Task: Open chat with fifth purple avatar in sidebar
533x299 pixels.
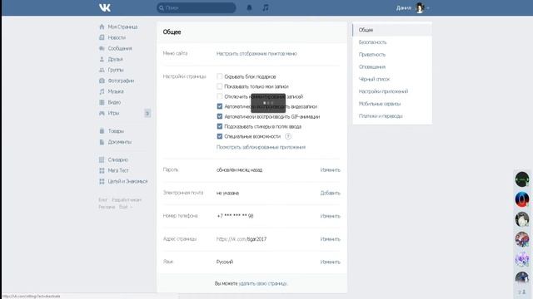Action: point(522,259)
